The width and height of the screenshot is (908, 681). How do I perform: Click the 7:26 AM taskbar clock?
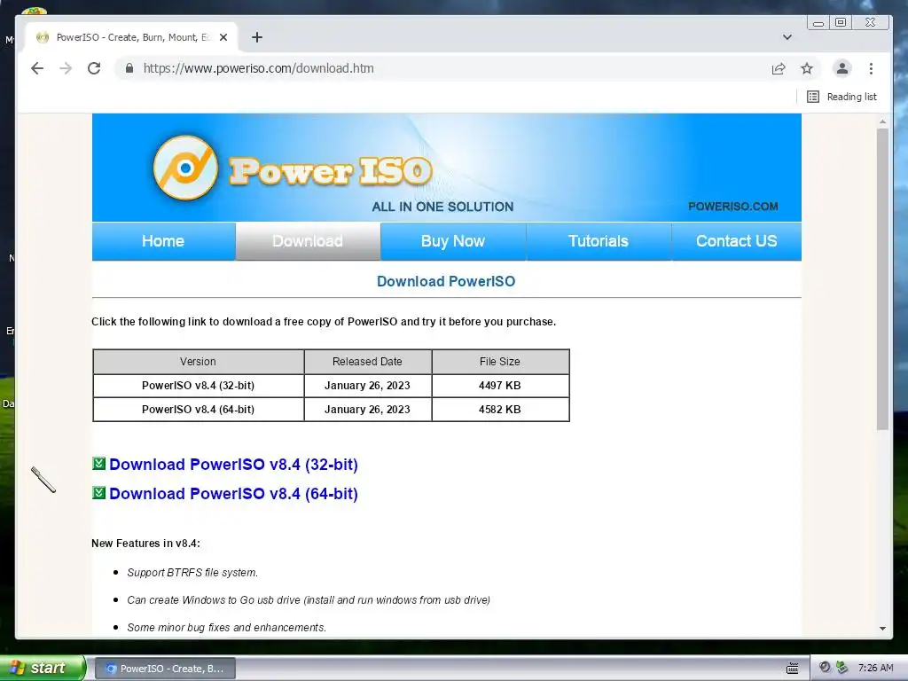pos(875,669)
